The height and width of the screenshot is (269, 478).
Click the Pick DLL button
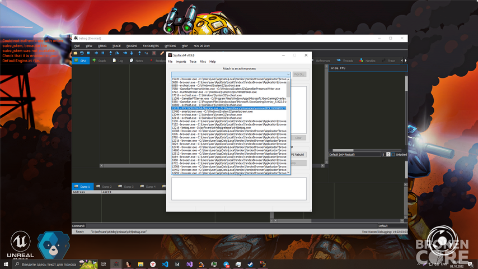299,75
